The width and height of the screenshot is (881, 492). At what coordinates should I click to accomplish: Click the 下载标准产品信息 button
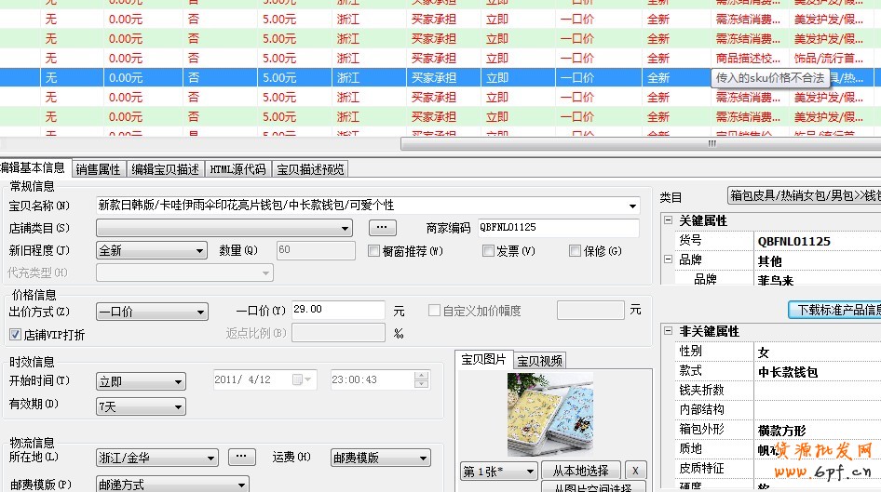click(835, 310)
